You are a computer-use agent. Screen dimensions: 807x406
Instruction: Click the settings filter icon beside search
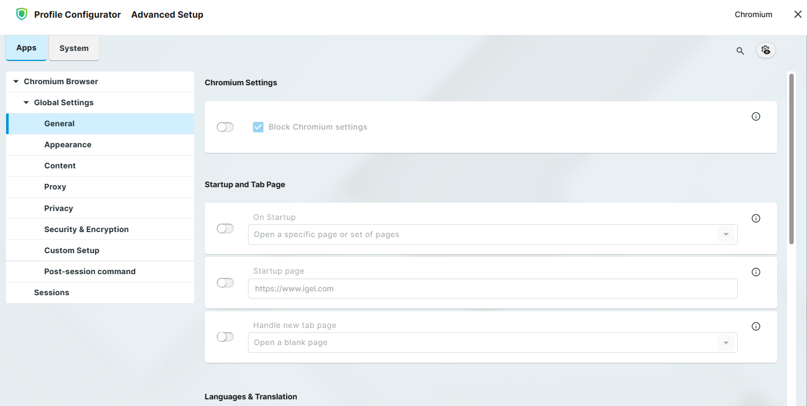766,50
